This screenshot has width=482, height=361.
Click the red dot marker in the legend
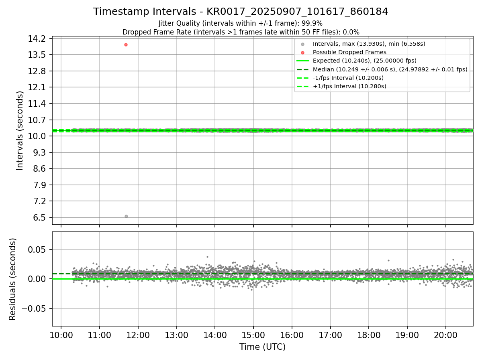pos(302,53)
